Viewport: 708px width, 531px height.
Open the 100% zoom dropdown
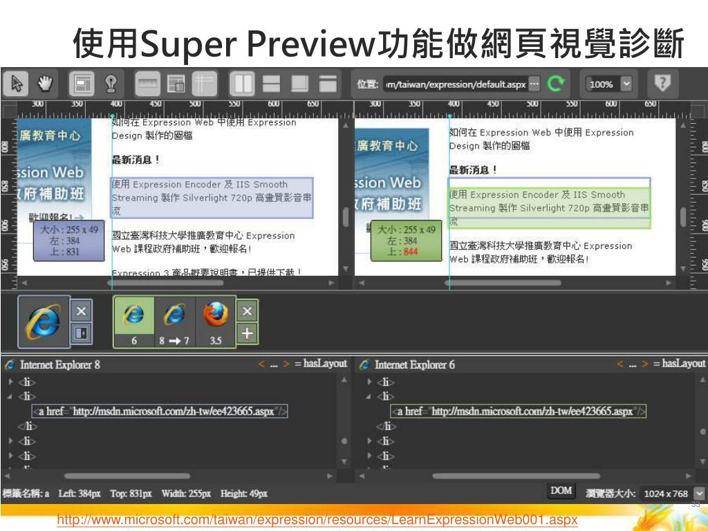coord(626,84)
